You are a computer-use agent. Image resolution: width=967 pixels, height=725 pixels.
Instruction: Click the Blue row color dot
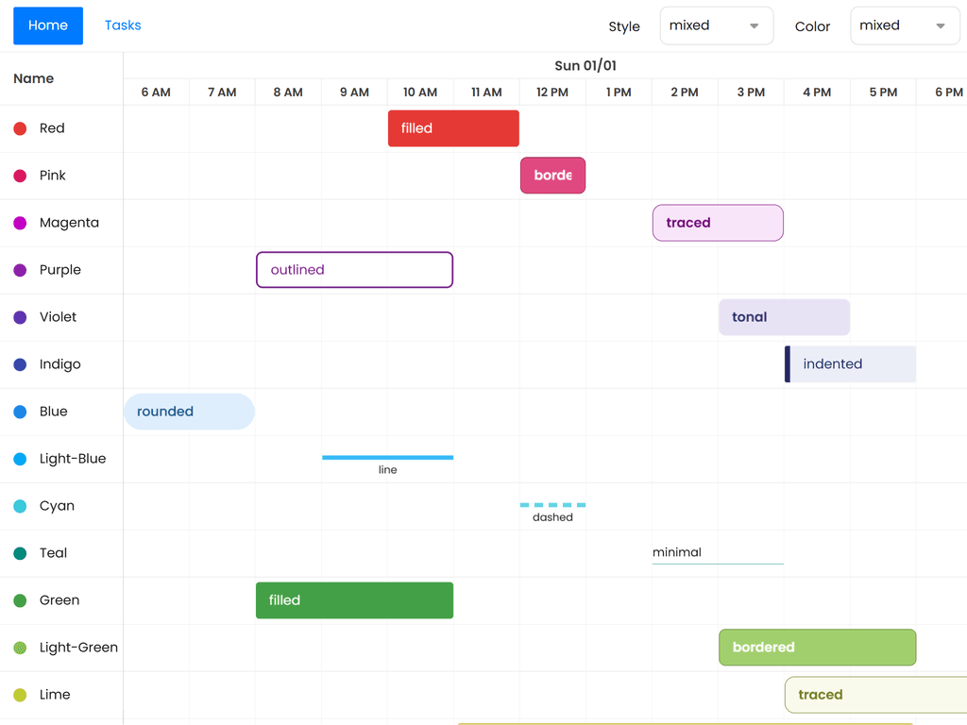tap(20, 412)
